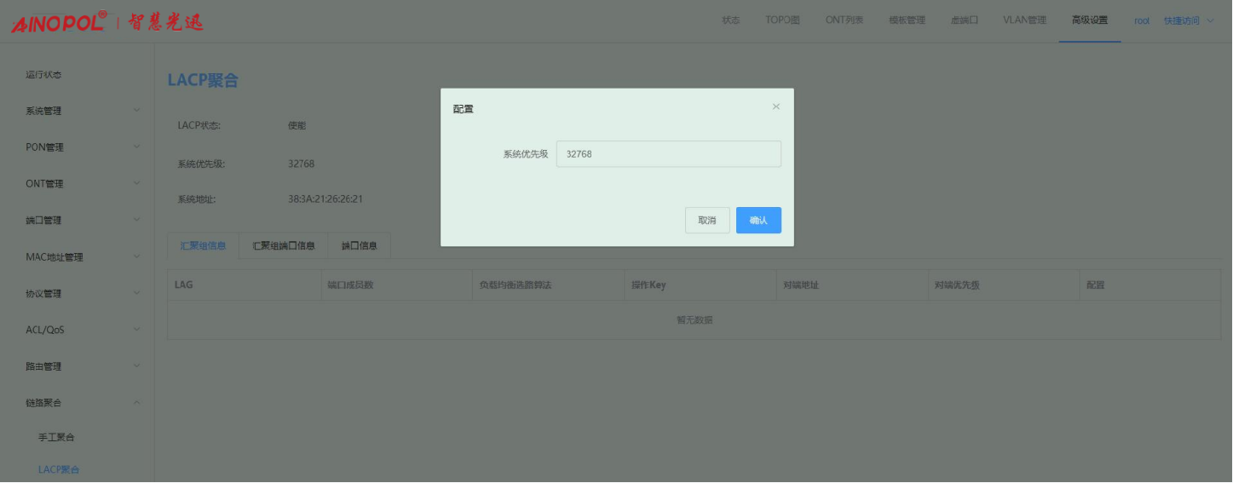Viewport: 1233px width, 483px height.
Task: Expand the 端口管理 chevron
Action: (x=137, y=220)
